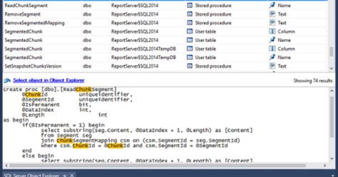Pin the SQL Server Object Explorer tab
The image size is (338, 177).
click(64, 176)
